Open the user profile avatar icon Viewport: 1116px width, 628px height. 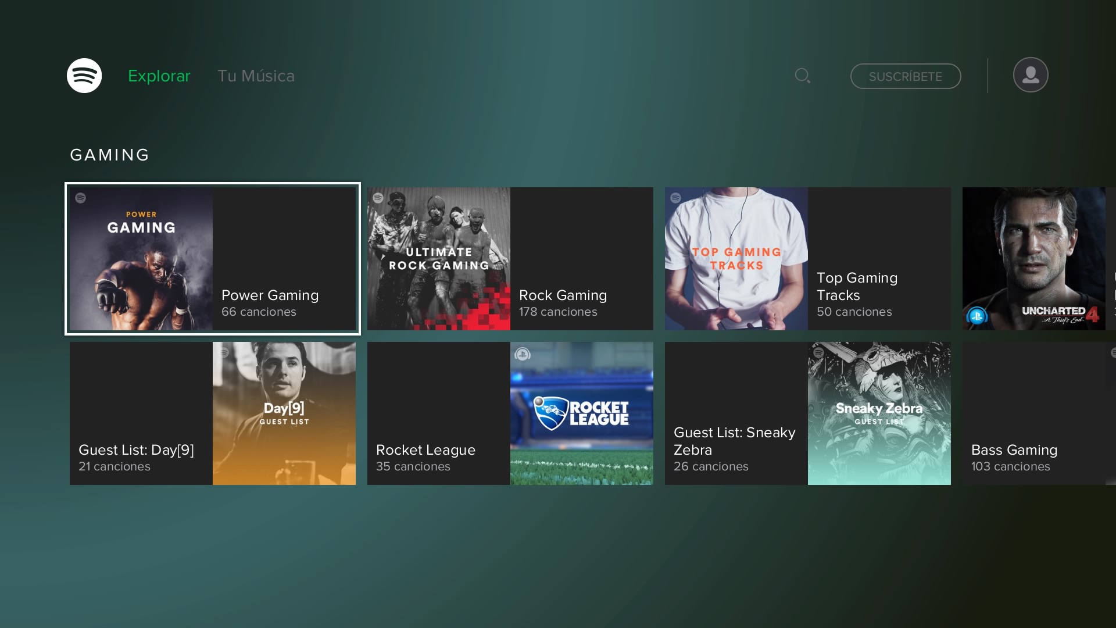(x=1031, y=75)
